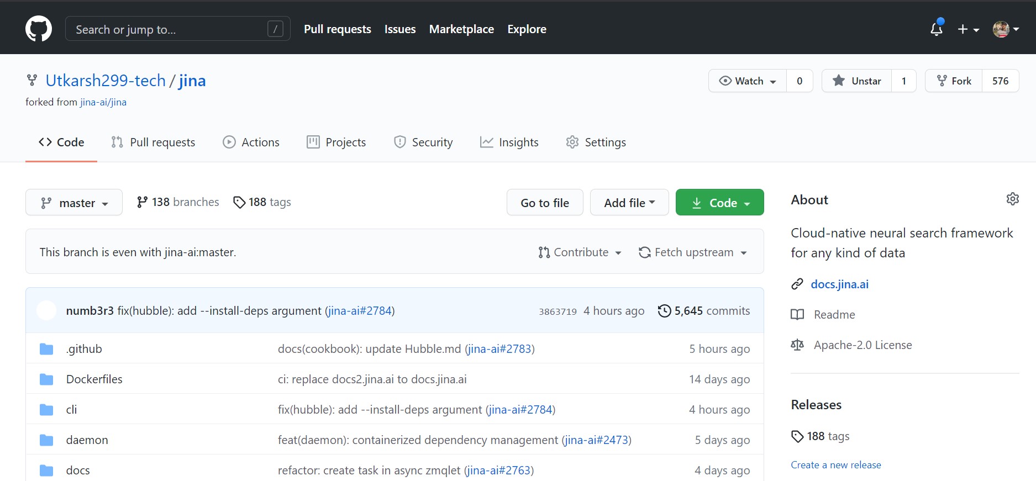Click folder icon for Dockerfiles row

tap(46, 379)
